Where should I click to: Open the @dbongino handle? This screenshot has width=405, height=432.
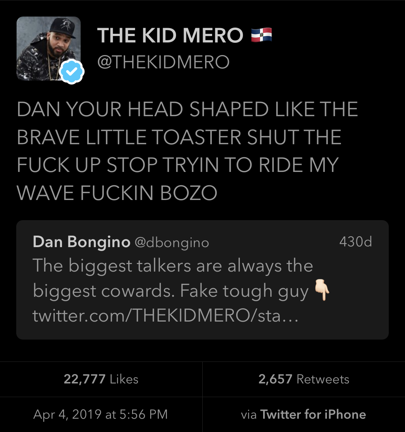172,243
